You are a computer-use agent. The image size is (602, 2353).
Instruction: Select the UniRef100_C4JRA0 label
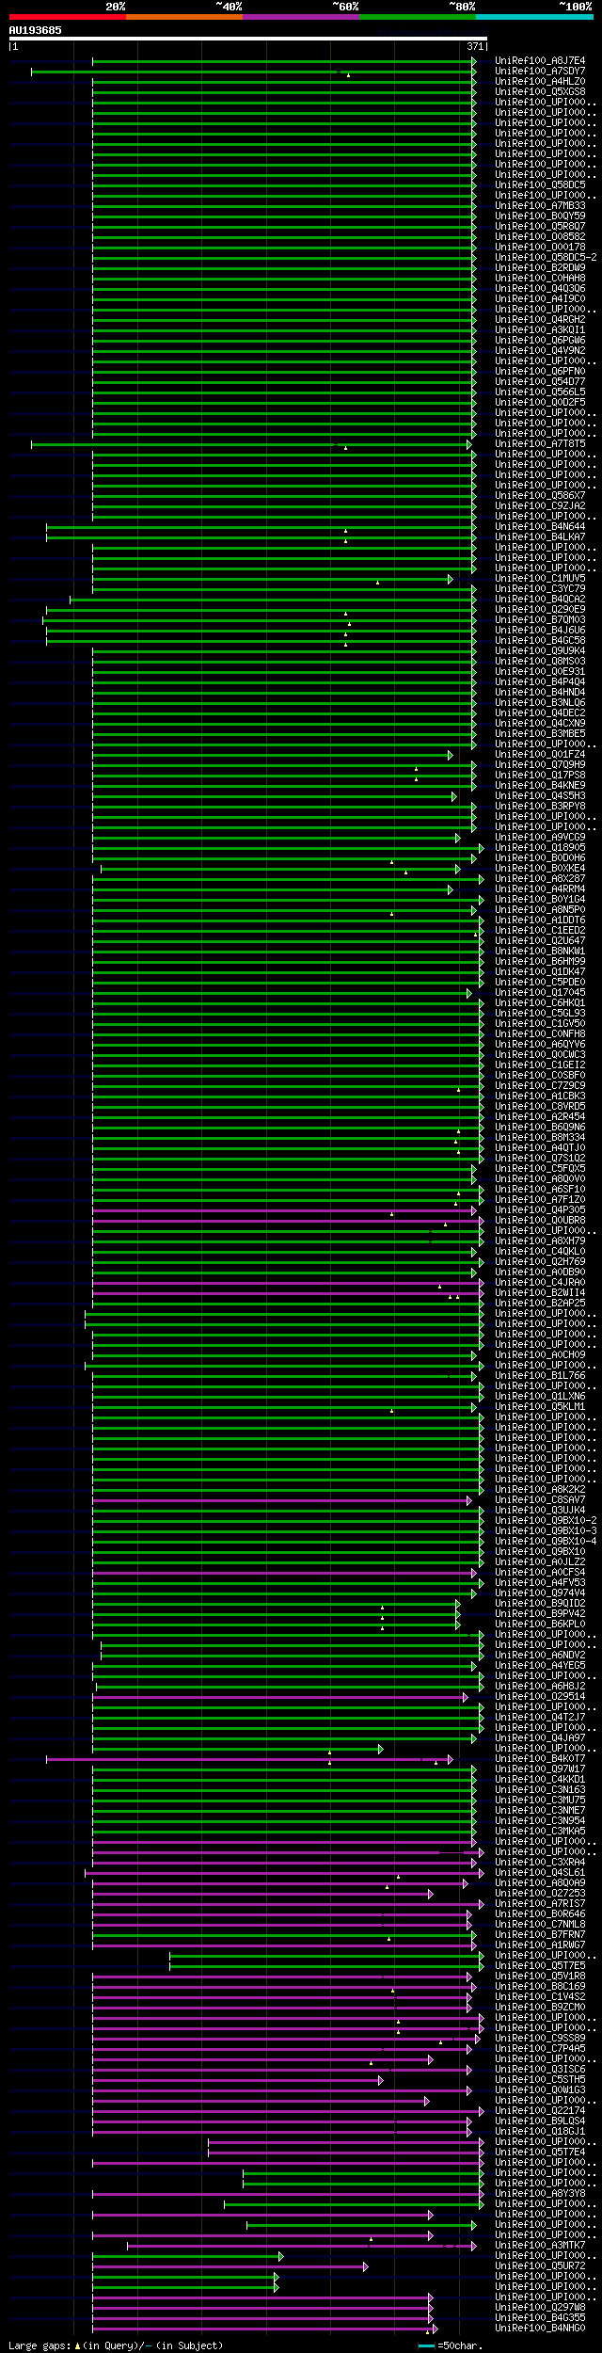click(540, 1283)
